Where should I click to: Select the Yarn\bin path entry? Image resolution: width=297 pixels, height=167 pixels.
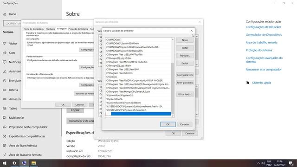(x=138, y=69)
